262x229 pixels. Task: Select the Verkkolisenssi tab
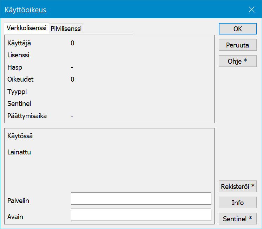[x=27, y=28]
